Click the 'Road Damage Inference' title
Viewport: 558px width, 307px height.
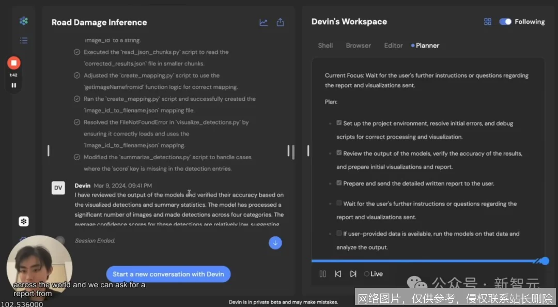99,22
